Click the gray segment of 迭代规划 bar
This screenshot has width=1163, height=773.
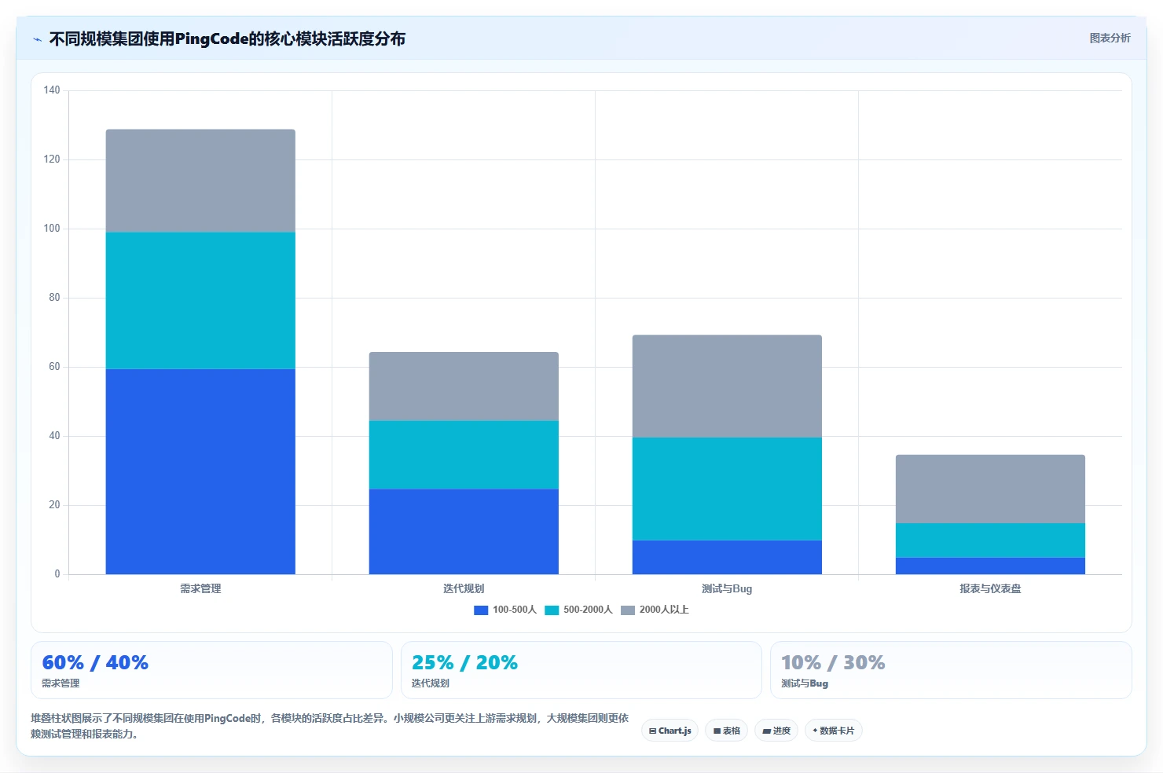tap(464, 386)
